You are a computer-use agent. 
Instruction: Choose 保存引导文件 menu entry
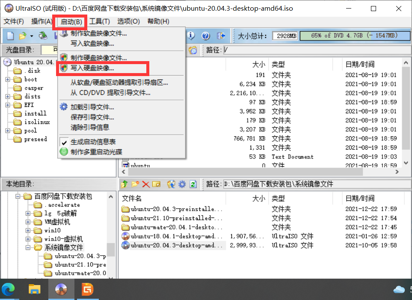tap(122, 117)
